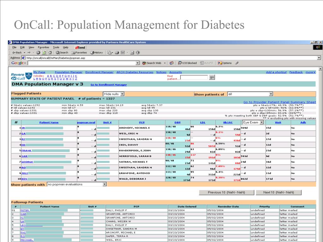Open the Favorites toolbar button
This screenshot has height=242, width=323.
[79, 53]
